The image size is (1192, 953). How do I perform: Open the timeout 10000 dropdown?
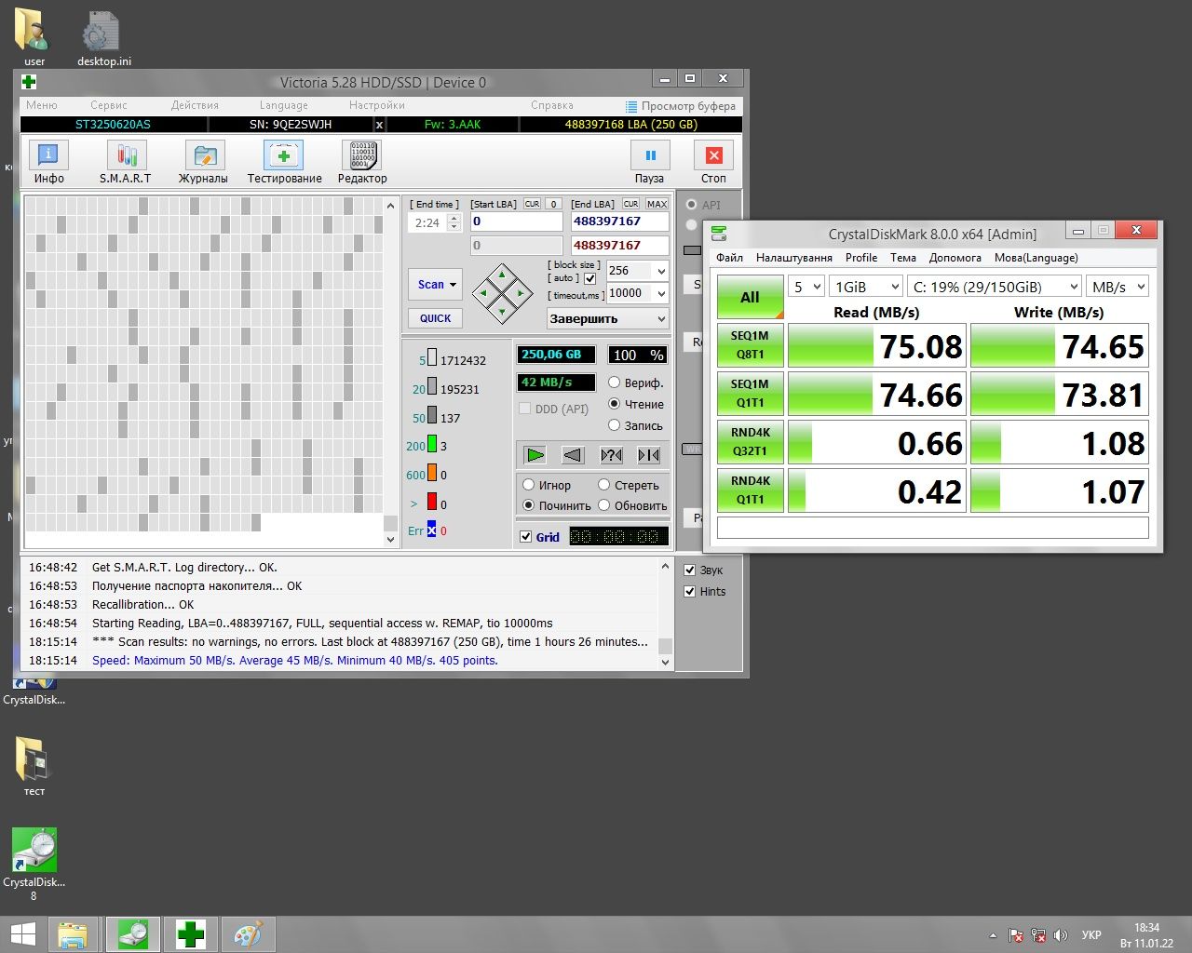638,293
